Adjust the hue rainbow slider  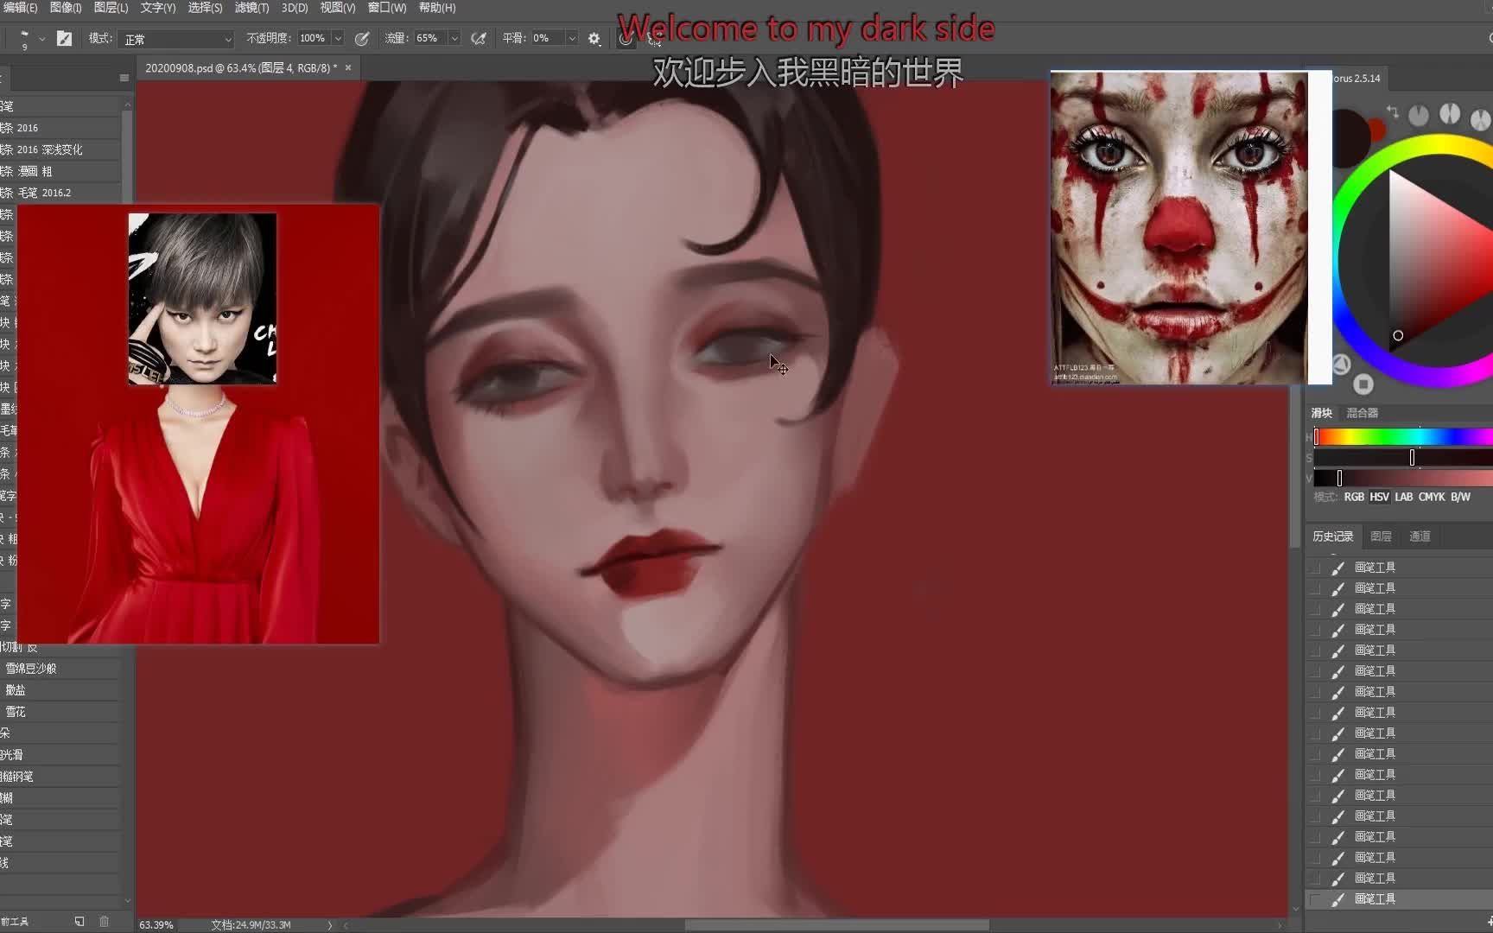[x=1403, y=437]
